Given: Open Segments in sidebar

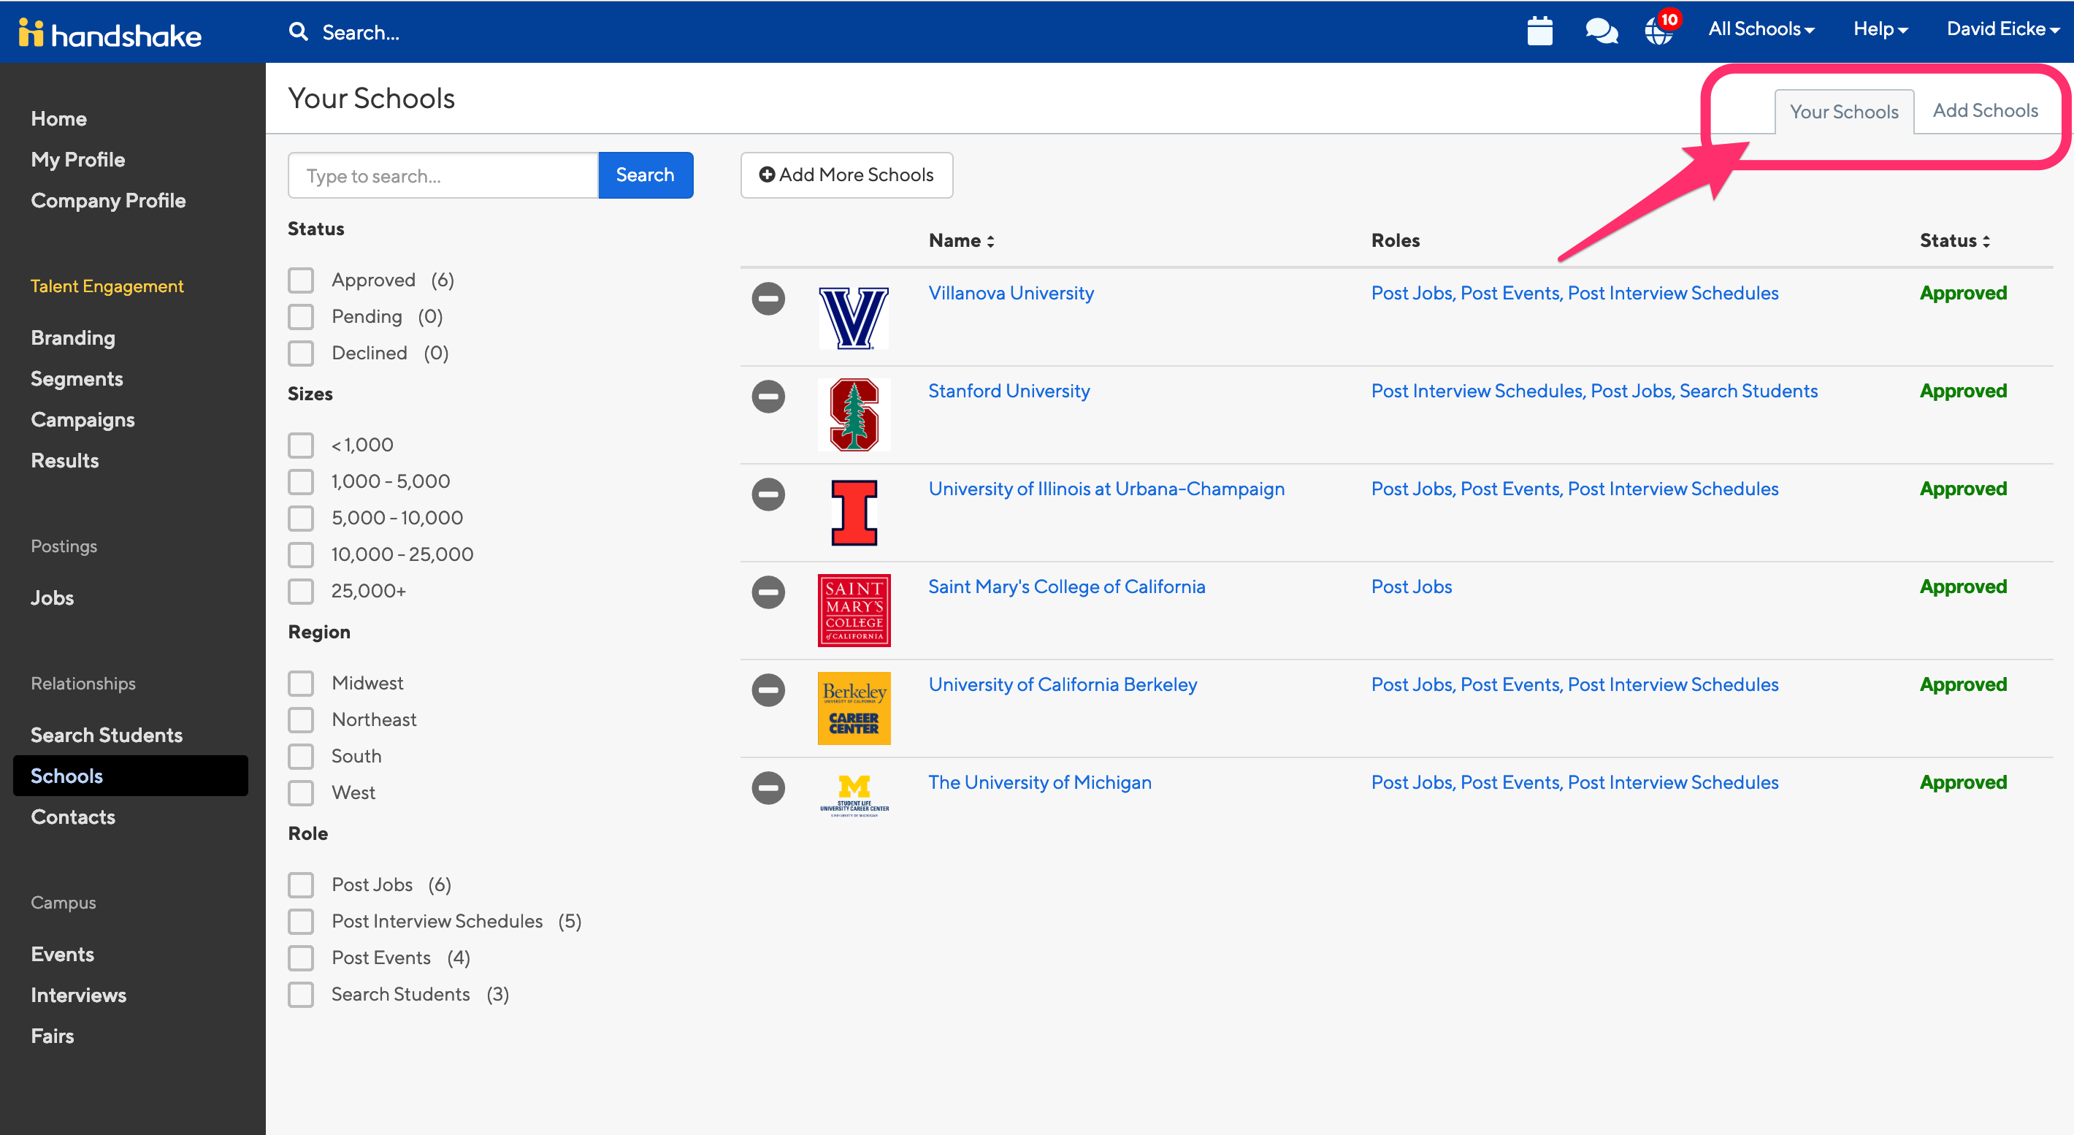Looking at the screenshot, I should click(x=77, y=378).
